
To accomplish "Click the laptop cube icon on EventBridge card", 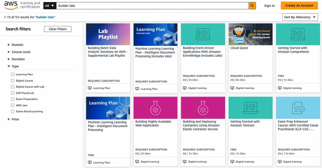I will click(x=203, y=34).
